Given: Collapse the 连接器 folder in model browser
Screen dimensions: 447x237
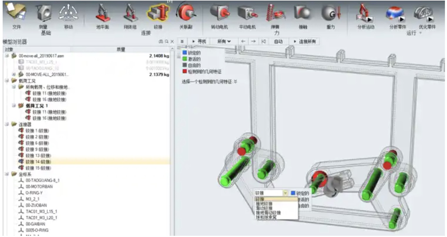Looking at the screenshot, I should coord(7,124).
